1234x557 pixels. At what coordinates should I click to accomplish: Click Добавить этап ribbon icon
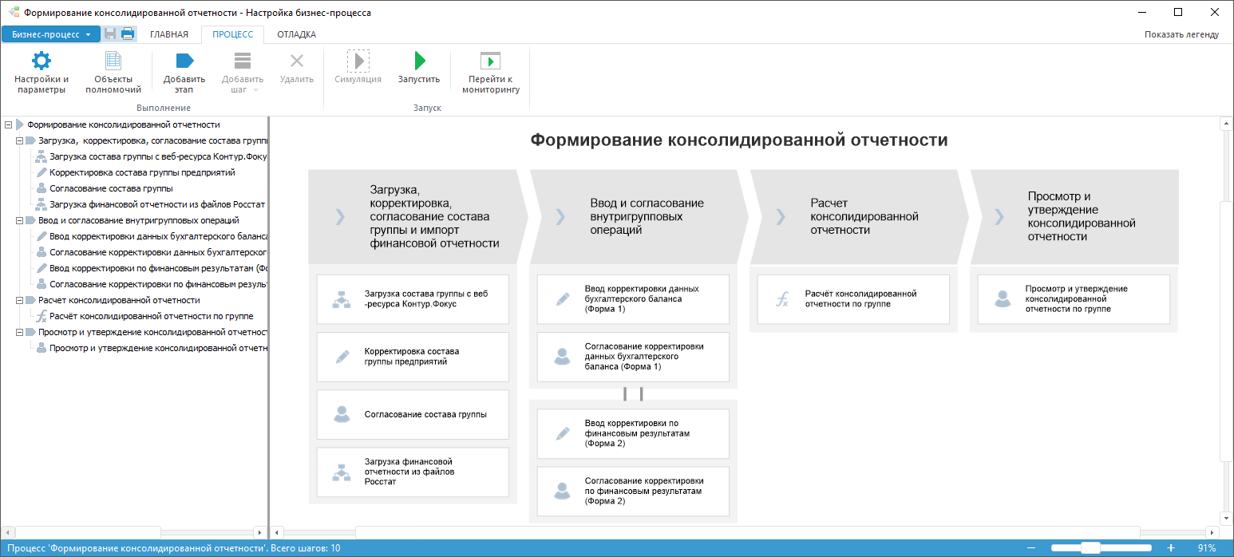(184, 61)
